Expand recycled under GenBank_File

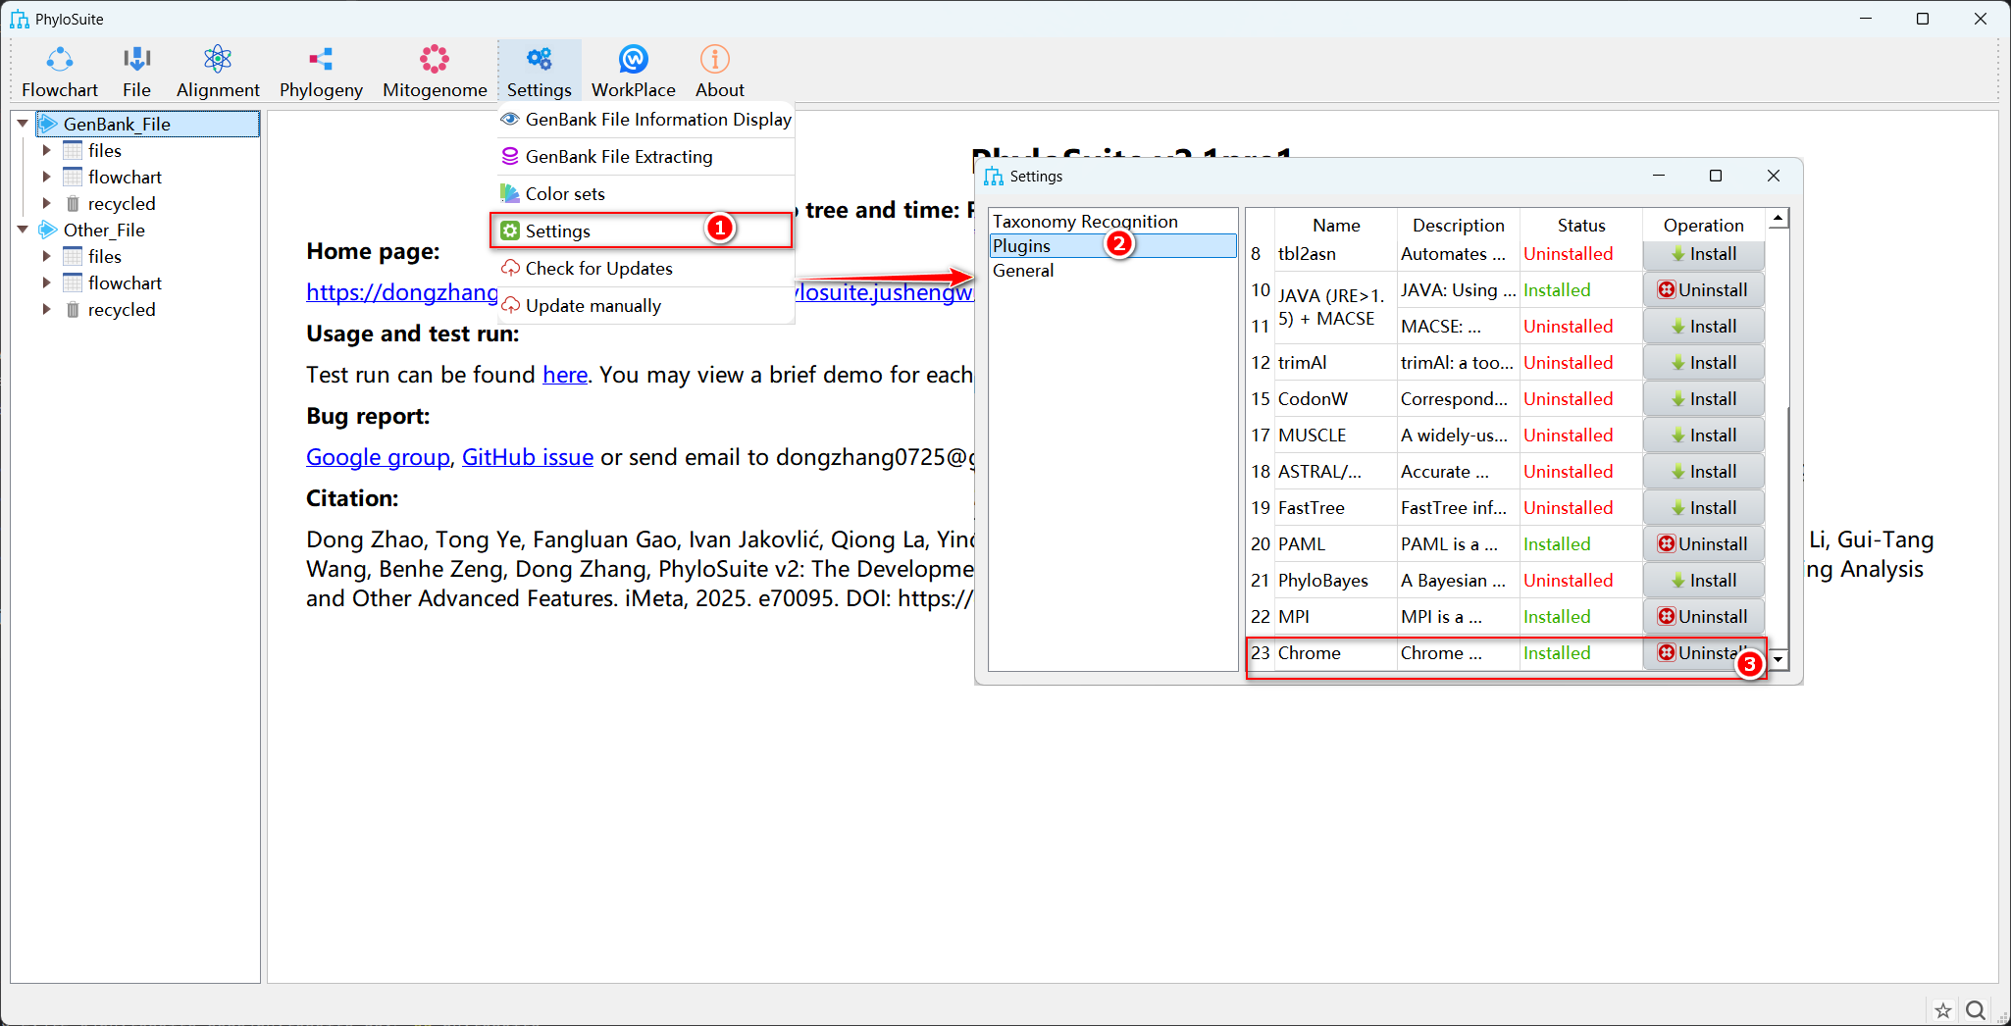(46, 203)
